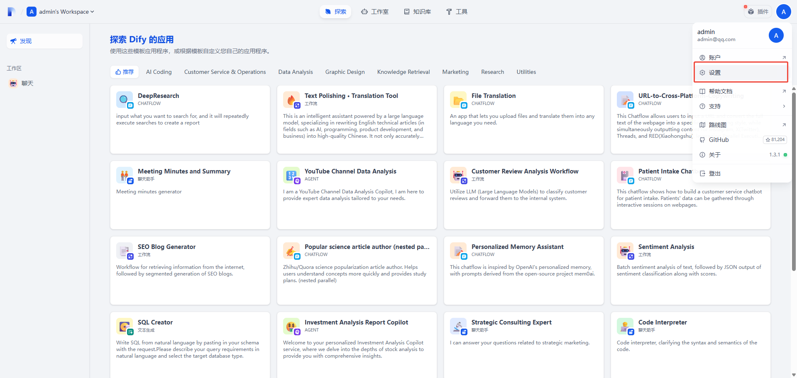
Task: Click the DeepResearch app icon
Action: 125,100
